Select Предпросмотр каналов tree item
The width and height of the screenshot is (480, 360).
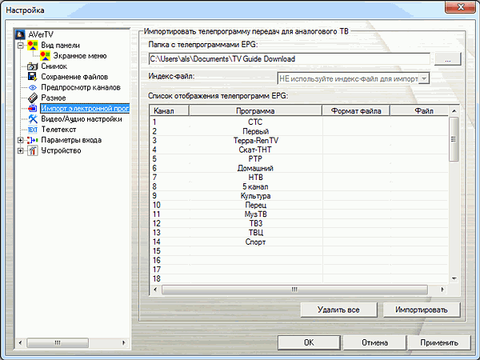[x=81, y=87]
